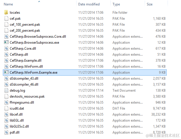Sort files by the Type column header

click(x=116, y=4)
